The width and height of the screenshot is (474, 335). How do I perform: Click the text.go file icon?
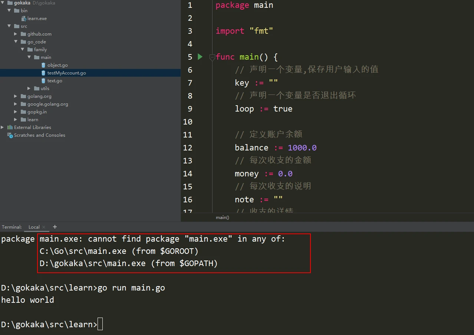pyautogui.click(x=43, y=81)
